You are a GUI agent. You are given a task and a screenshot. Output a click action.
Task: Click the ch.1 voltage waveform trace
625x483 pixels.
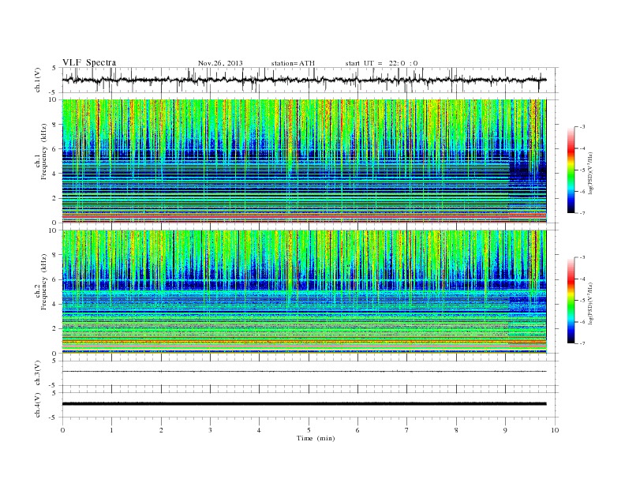point(304,80)
